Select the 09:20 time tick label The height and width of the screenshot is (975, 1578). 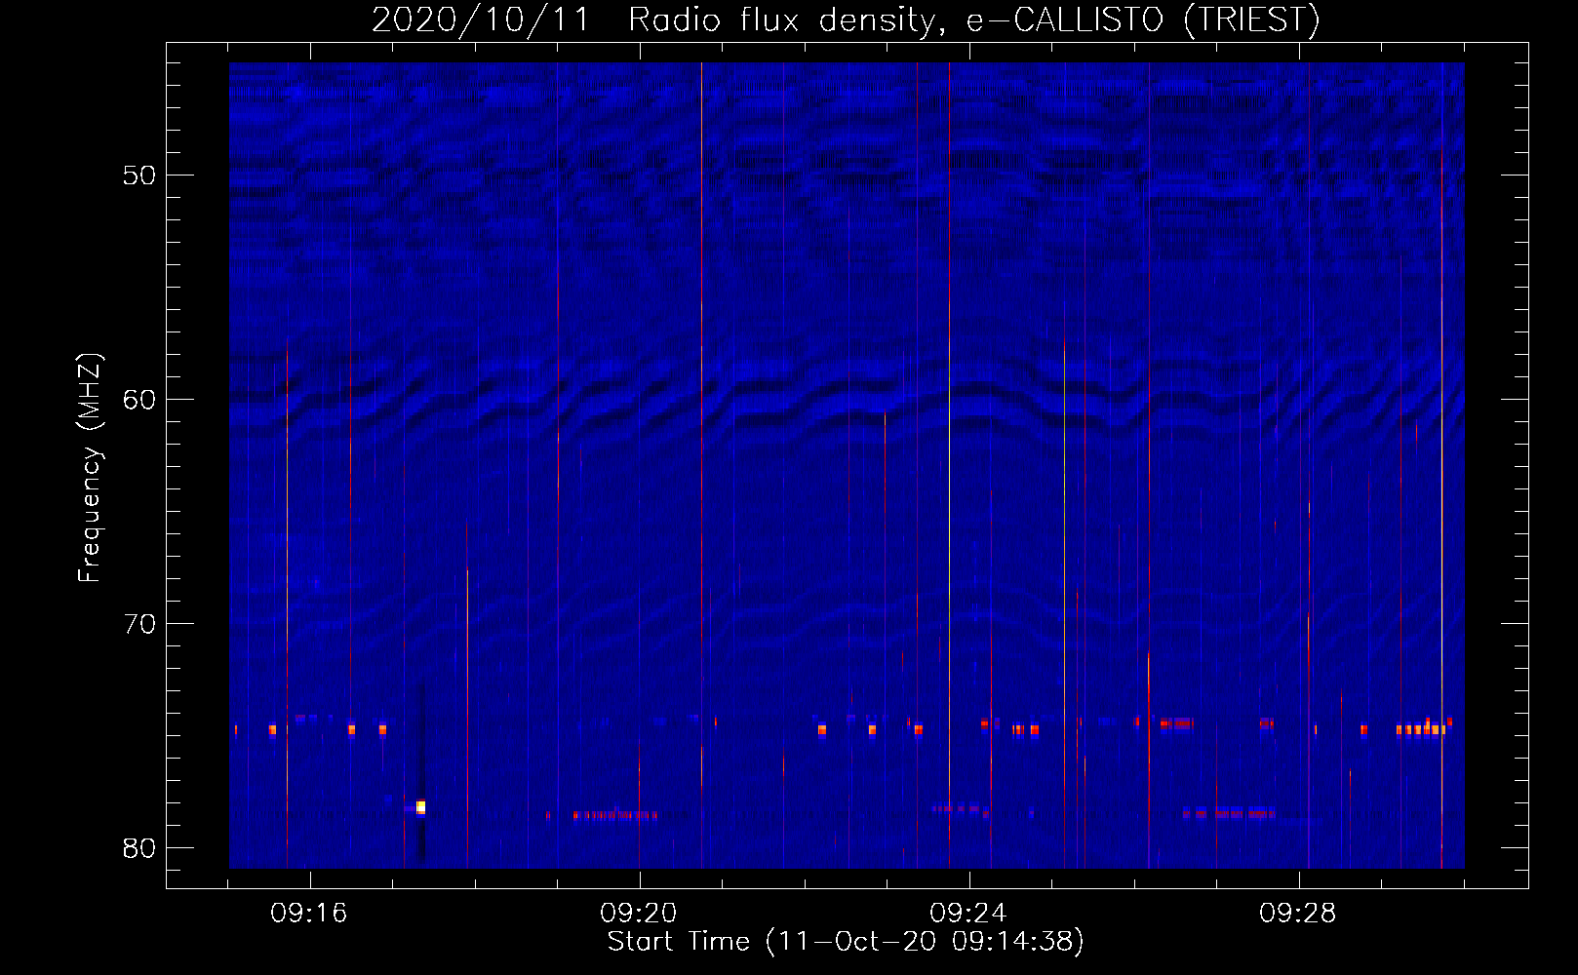[x=639, y=914]
